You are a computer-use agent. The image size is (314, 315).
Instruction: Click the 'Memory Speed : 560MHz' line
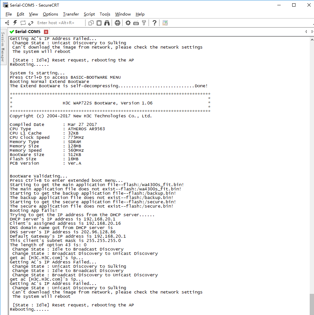pyautogui.click(x=47, y=150)
